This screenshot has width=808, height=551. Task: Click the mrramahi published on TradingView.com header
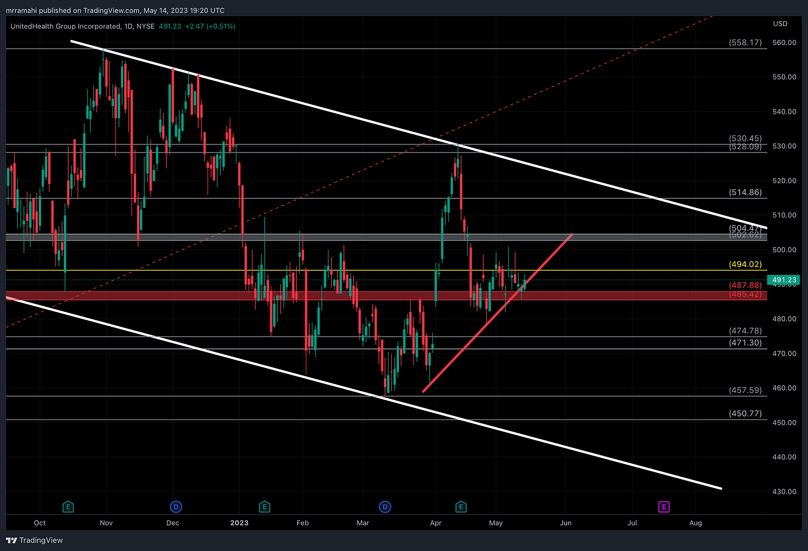click(115, 11)
